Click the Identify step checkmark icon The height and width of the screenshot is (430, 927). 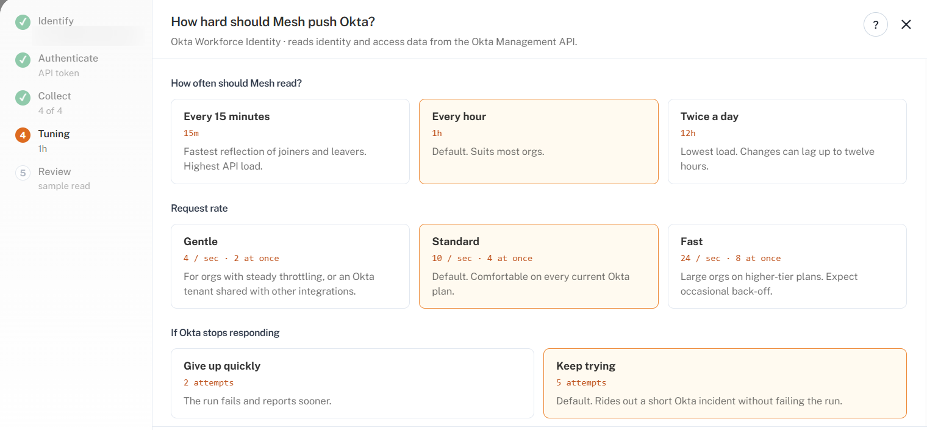tap(23, 22)
